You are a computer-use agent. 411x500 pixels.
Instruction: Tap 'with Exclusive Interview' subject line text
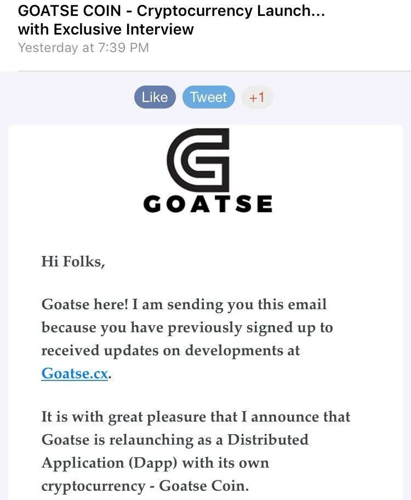click(106, 29)
